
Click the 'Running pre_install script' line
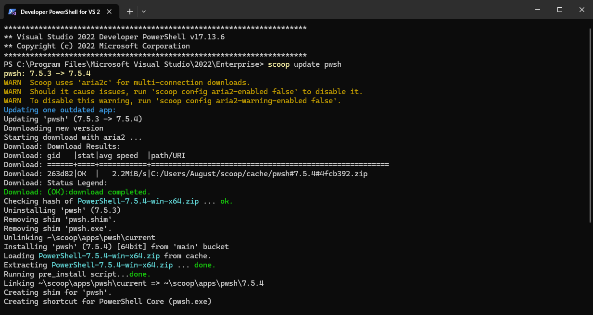[77, 274]
